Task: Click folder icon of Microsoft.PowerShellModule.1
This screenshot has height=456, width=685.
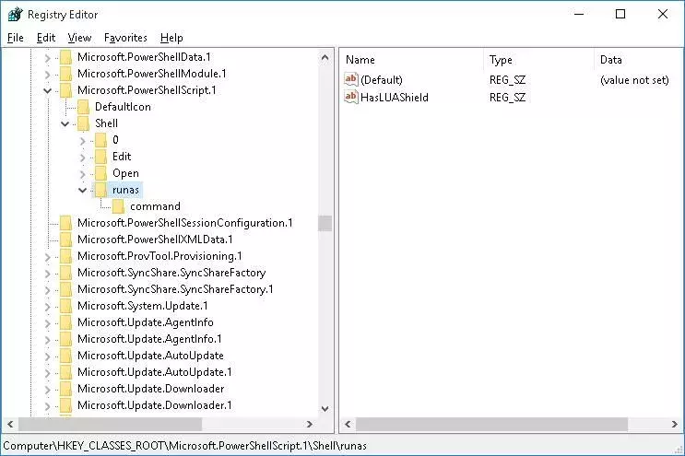Action: coord(66,74)
